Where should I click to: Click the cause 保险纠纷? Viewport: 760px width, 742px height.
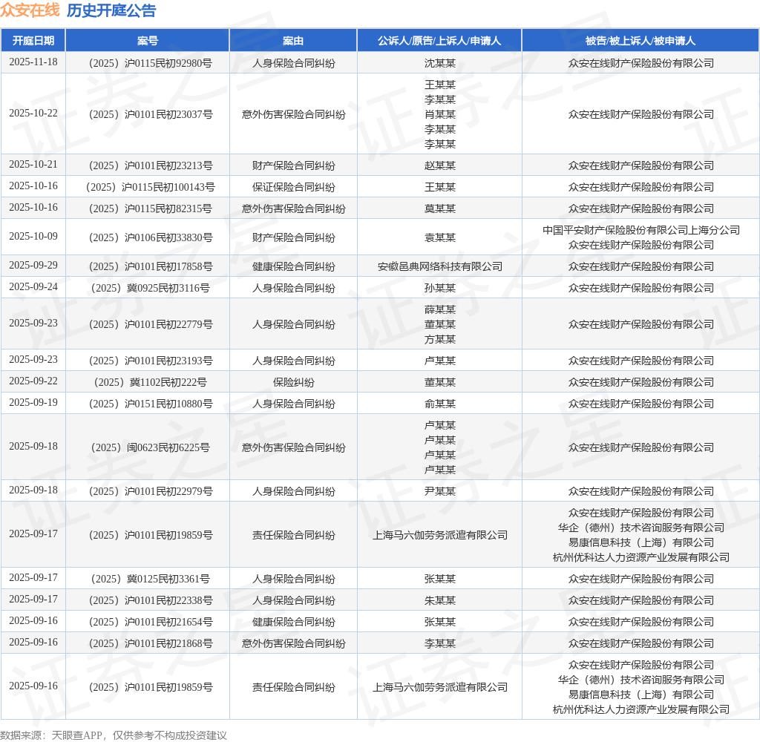(x=293, y=382)
